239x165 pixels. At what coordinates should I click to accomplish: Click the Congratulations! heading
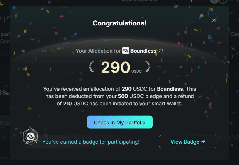(x=120, y=23)
